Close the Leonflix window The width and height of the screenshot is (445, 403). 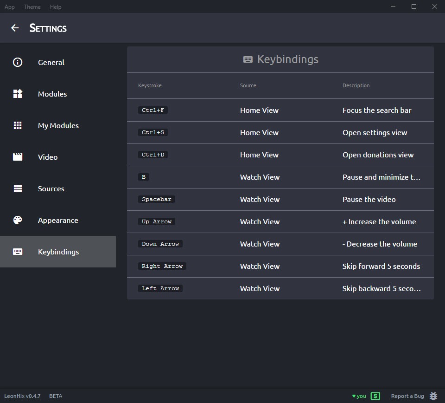pos(434,6)
